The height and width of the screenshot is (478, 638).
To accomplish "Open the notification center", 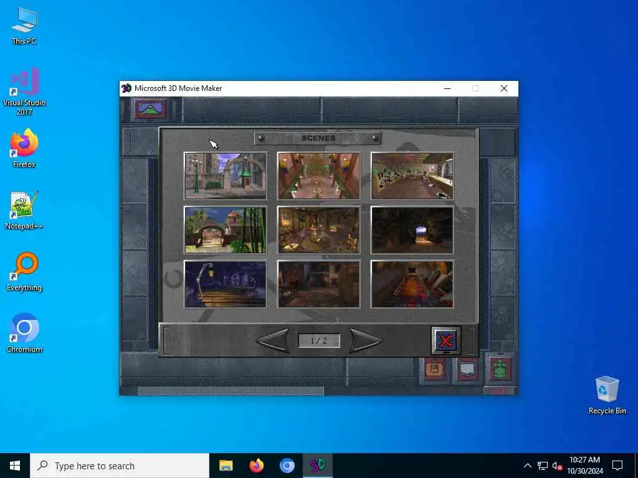I will click(617, 466).
